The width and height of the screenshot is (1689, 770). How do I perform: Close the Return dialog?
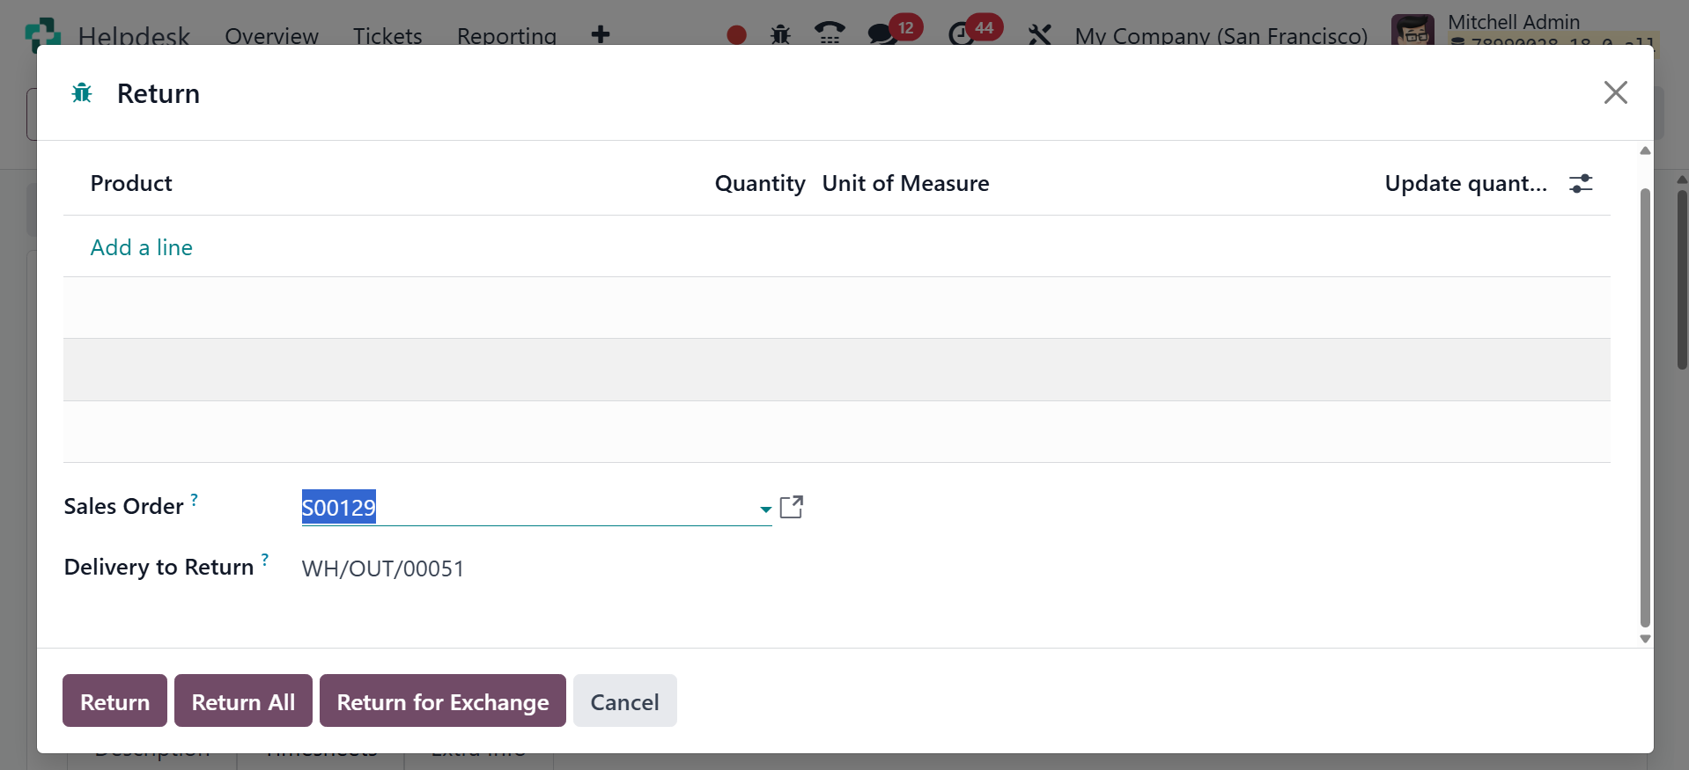[1615, 92]
